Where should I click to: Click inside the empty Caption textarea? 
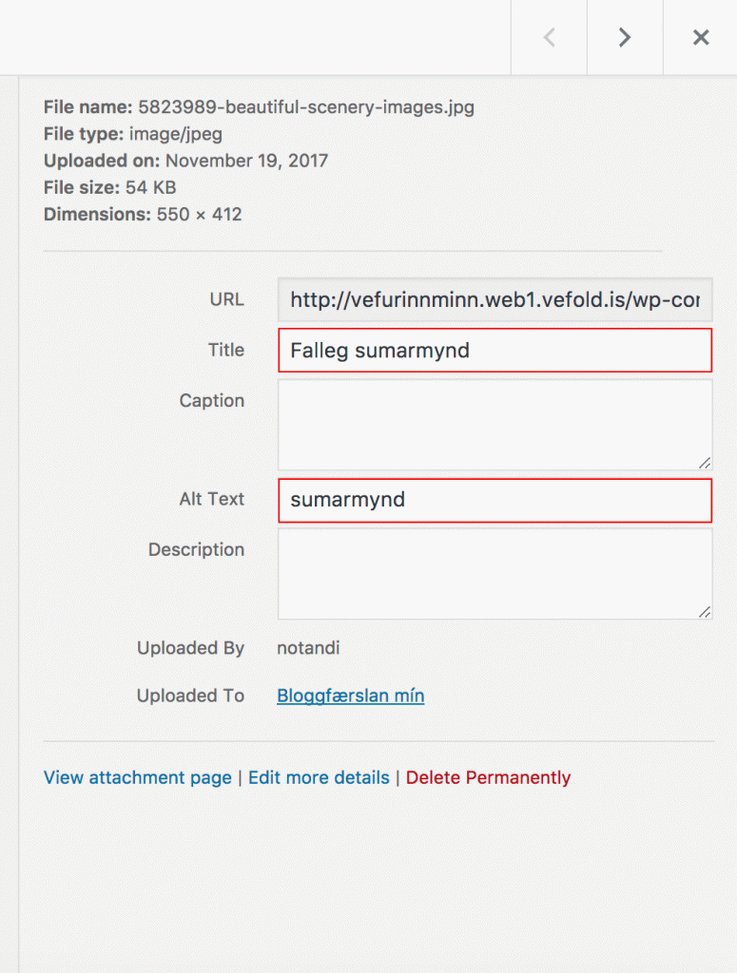click(x=495, y=423)
